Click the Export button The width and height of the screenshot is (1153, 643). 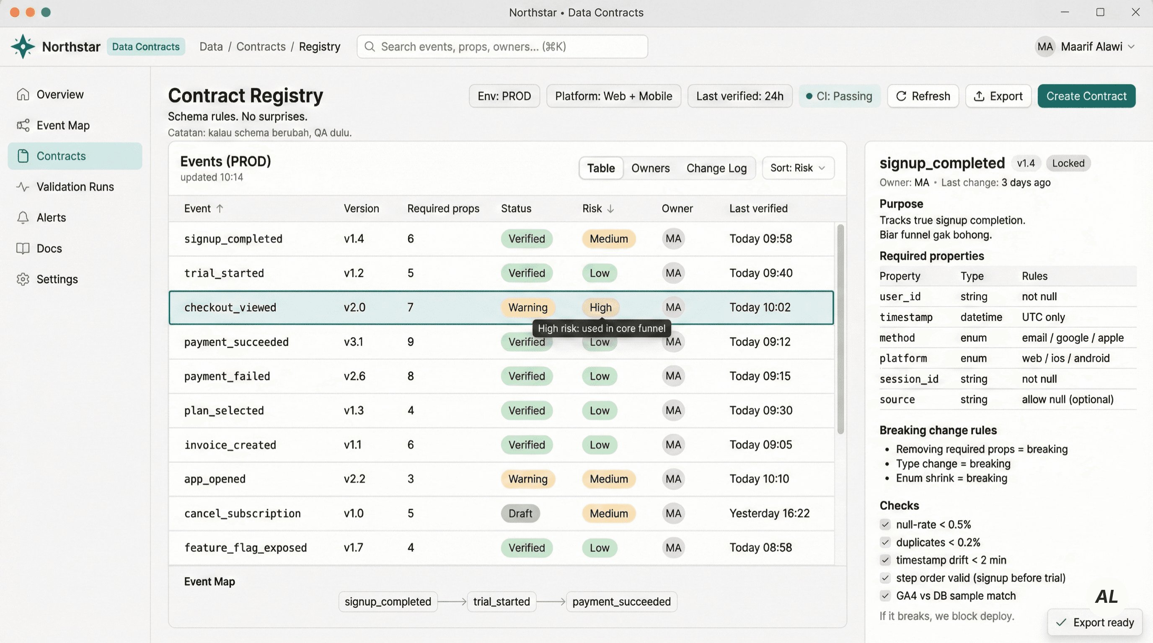pyautogui.click(x=998, y=96)
